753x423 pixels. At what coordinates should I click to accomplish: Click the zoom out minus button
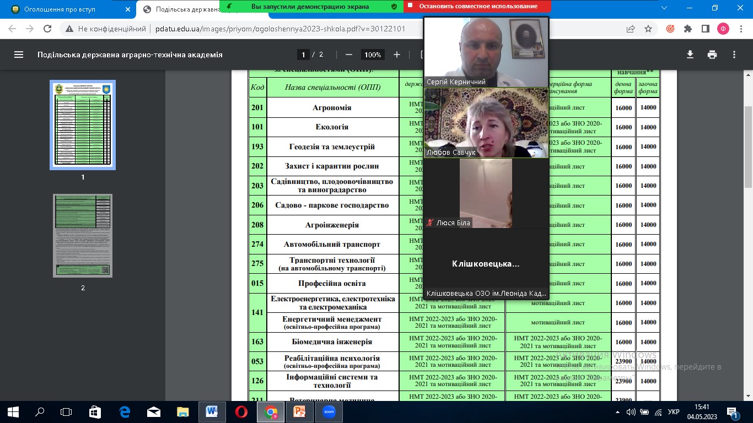click(348, 55)
